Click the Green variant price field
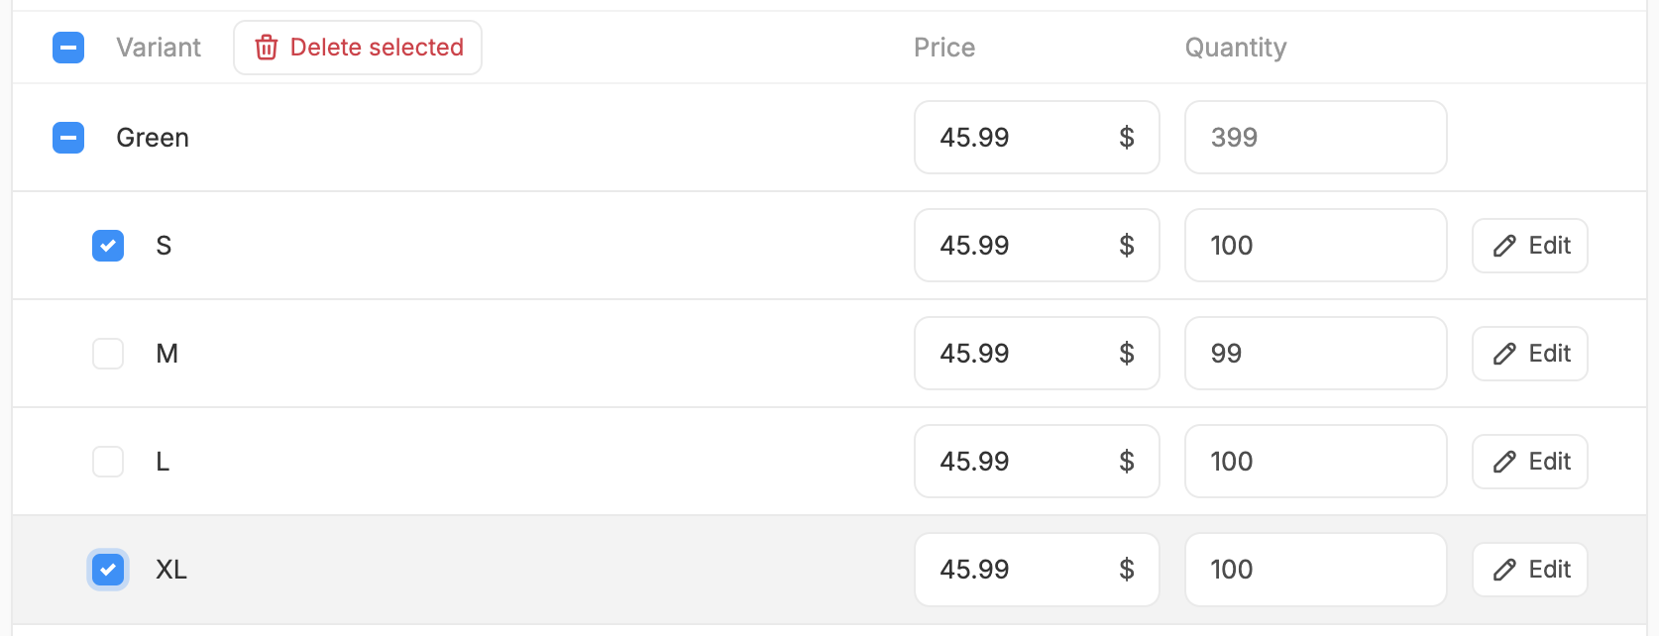The width and height of the screenshot is (1659, 636). click(x=1021, y=138)
